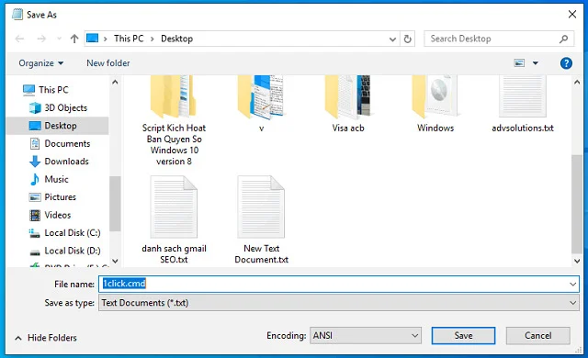Select the advsolutions.txt file

[523, 104]
